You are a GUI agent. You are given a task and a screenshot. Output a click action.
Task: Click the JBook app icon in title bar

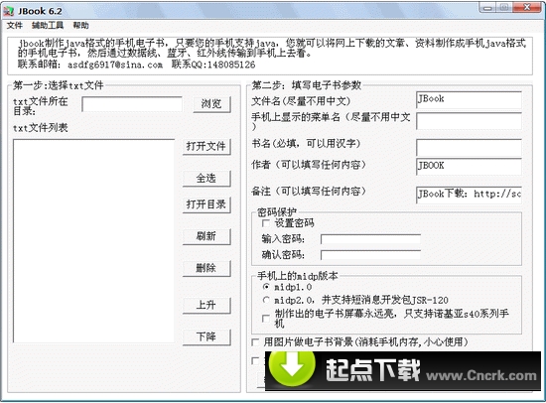pyautogui.click(x=8, y=11)
